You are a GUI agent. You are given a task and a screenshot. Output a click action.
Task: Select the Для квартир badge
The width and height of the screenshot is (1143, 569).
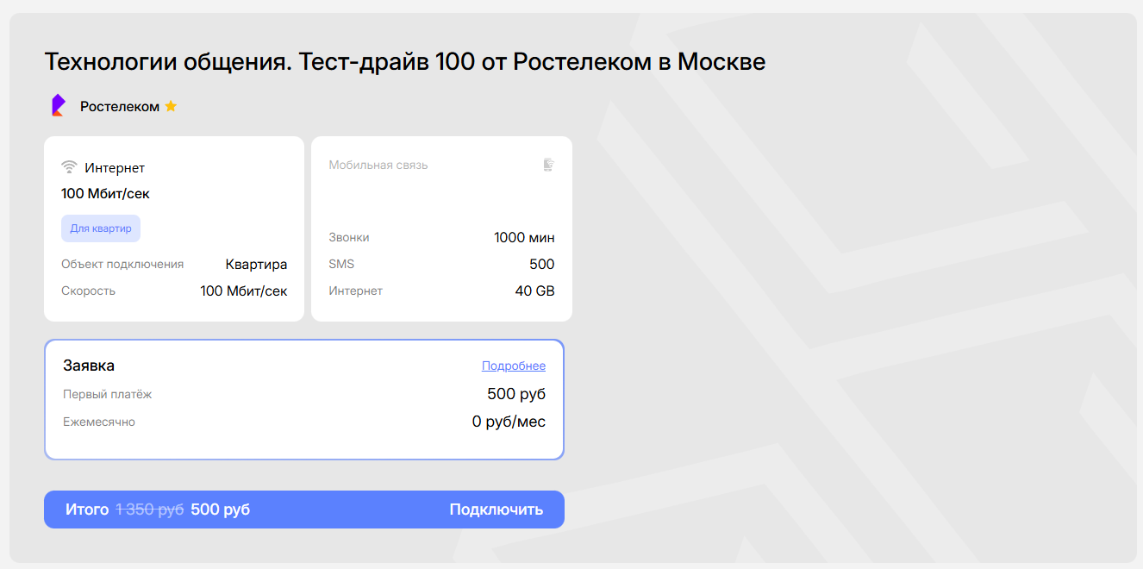101,228
